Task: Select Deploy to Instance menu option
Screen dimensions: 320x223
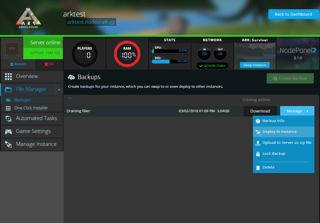Action: [279, 132]
